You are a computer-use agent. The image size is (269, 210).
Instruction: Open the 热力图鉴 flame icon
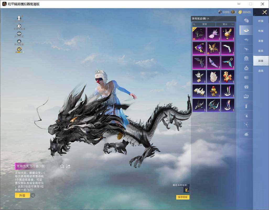pyautogui.click(x=19, y=41)
